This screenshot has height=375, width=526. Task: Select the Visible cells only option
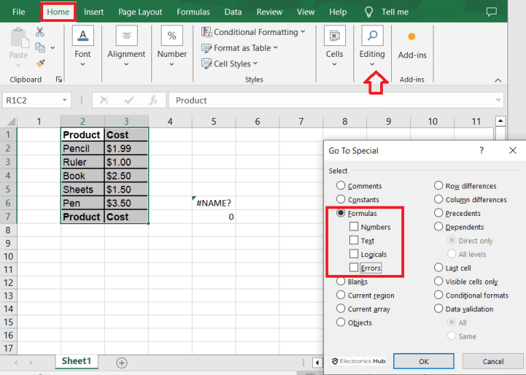(x=439, y=282)
